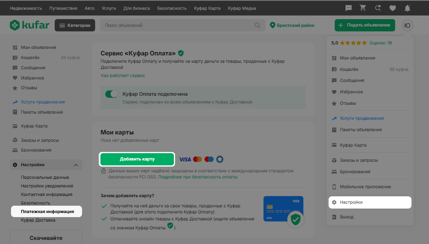The image size is (429, 244).
Task: Open Оценок: 16 ratings link
Action: (380, 43)
